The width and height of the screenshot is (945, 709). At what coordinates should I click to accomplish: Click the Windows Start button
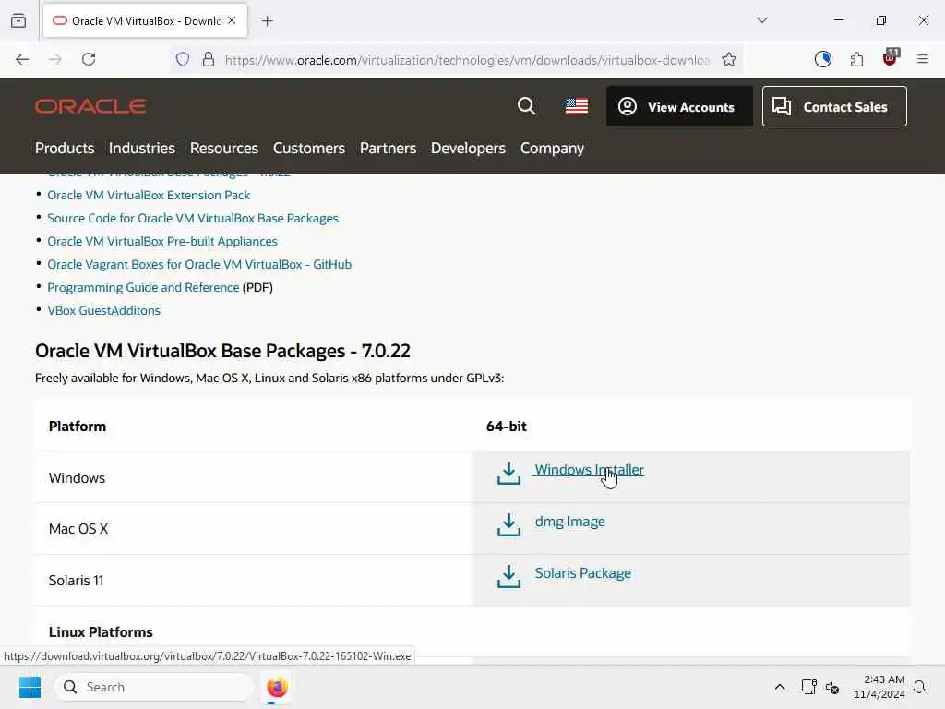[30, 687]
